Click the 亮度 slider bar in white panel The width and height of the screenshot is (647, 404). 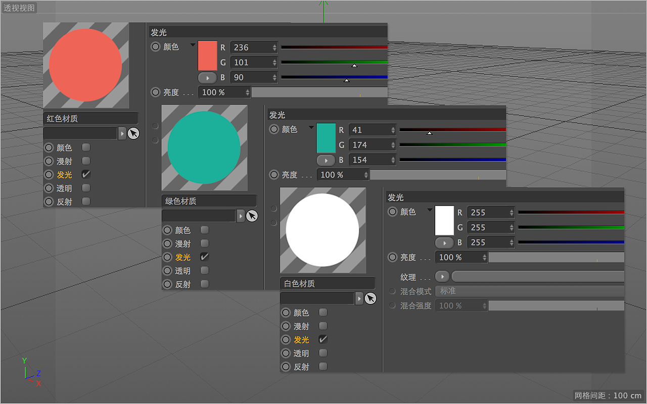click(x=557, y=258)
